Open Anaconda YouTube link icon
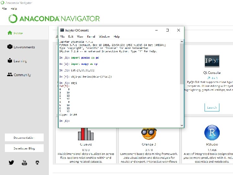This screenshot has height=175, width=233. (x=24, y=162)
